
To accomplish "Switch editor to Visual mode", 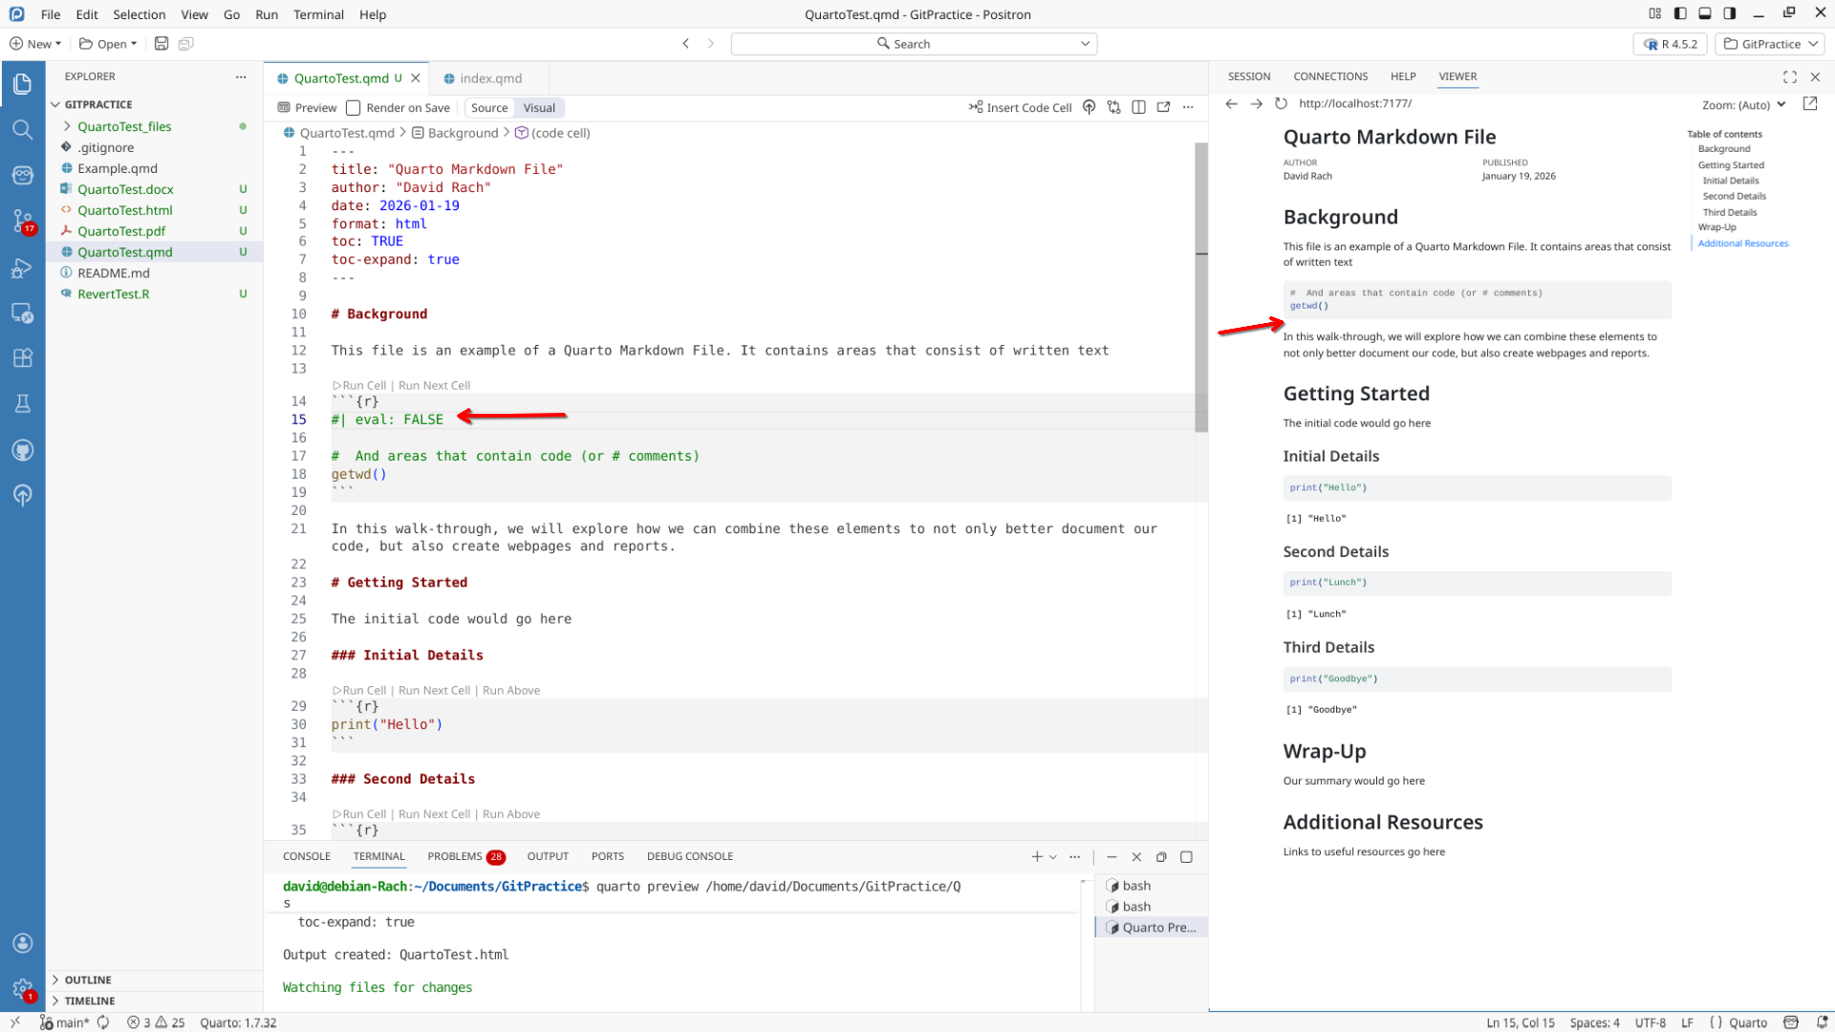I will coord(538,108).
